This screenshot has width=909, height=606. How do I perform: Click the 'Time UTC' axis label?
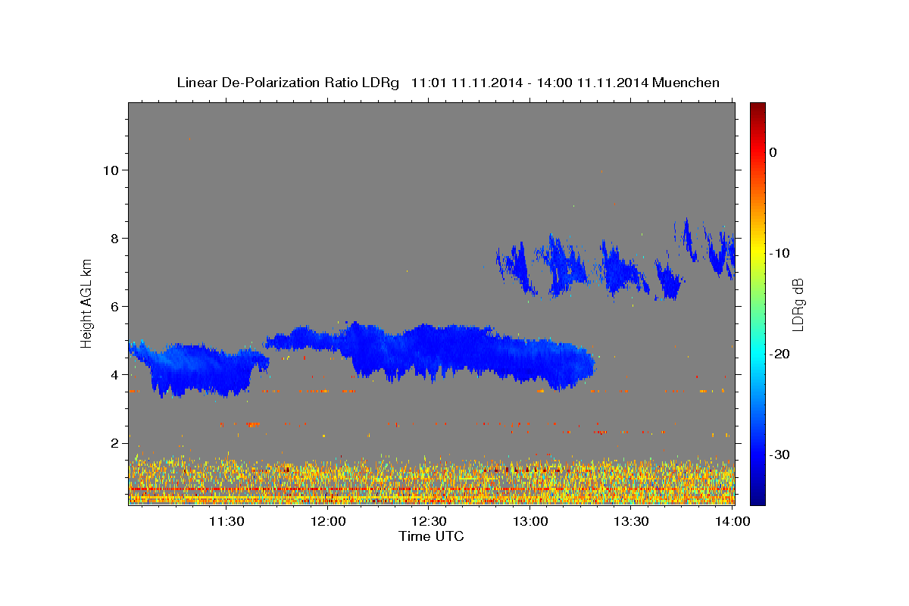tap(431, 536)
